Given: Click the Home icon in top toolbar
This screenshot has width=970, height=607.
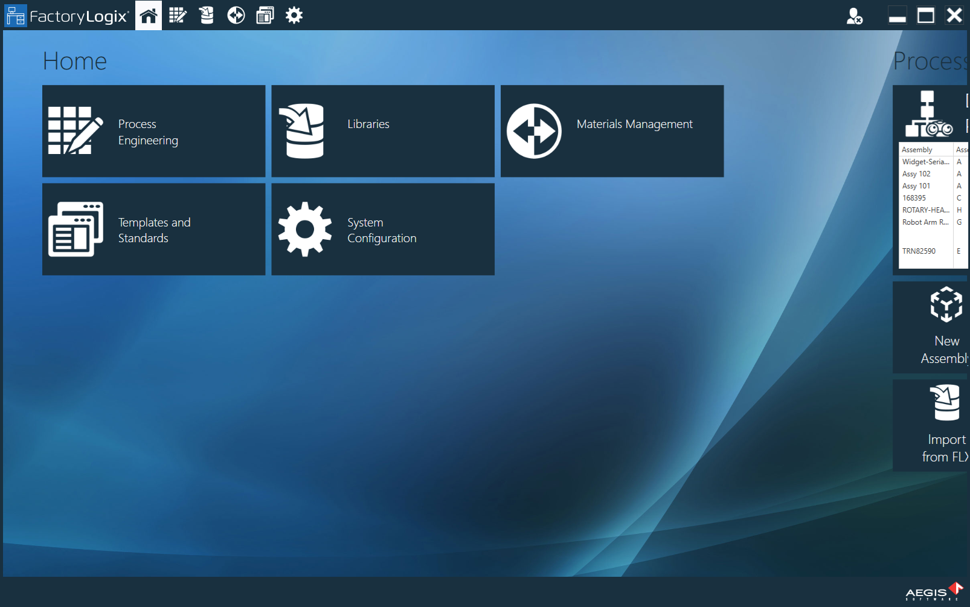Looking at the screenshot, I should [149, 15].
